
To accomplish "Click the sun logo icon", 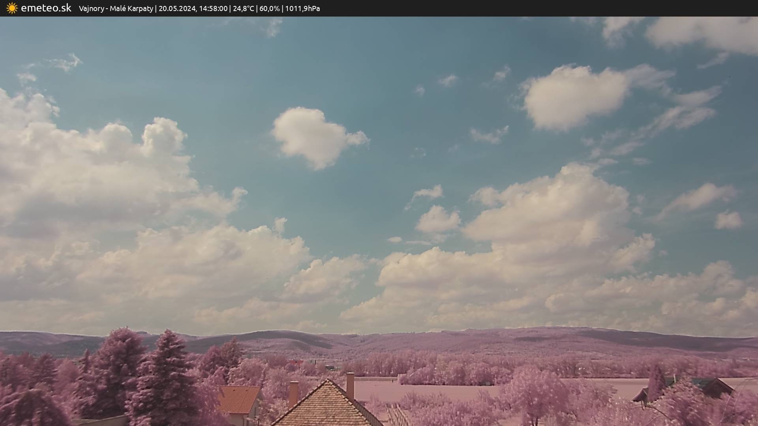I will coord(12,8).
